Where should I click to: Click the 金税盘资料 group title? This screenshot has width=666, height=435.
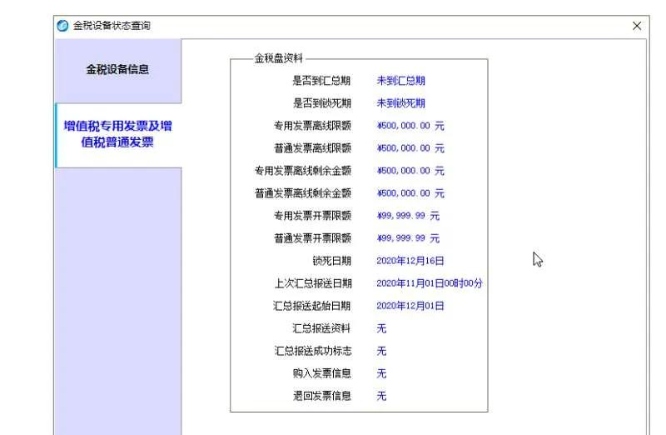[x=279, y=58]
